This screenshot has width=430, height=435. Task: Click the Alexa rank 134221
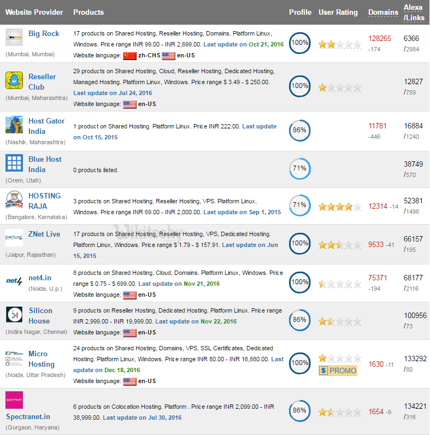click(415, 407)
